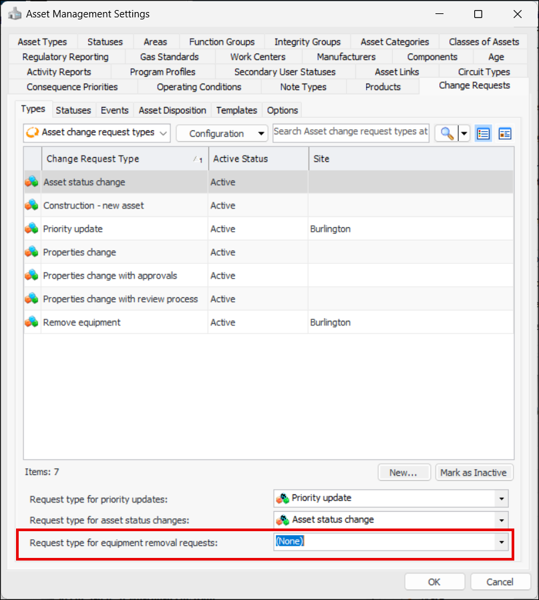
Task: Click the Priority update row icon in the list
Action: pyautogui.click(x=32, y=229)
